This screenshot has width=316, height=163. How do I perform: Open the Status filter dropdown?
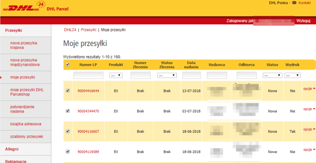(272, 75)
